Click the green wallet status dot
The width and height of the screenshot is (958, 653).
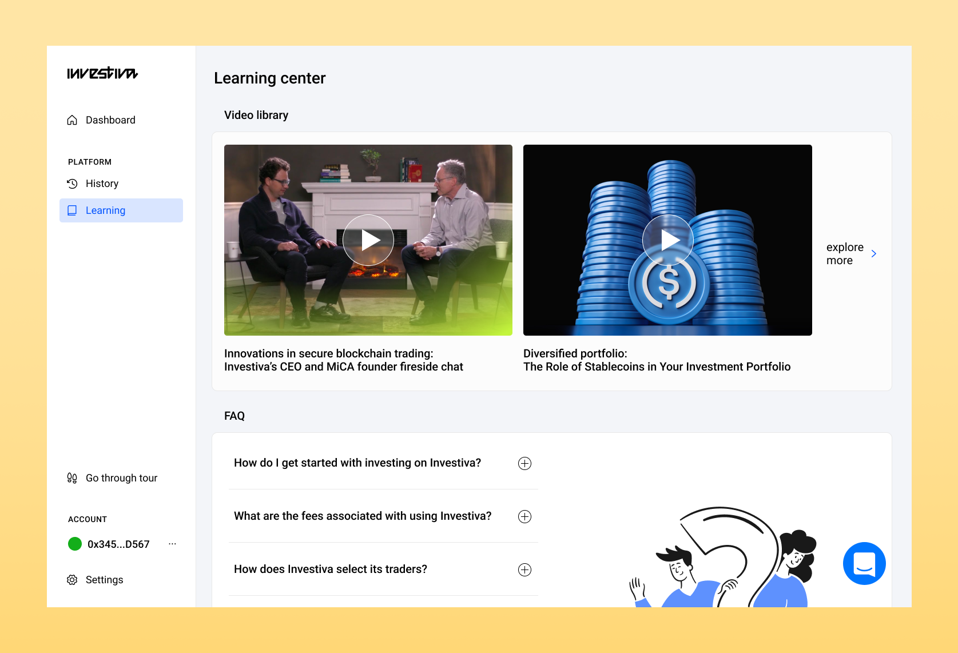pos(75,544)
